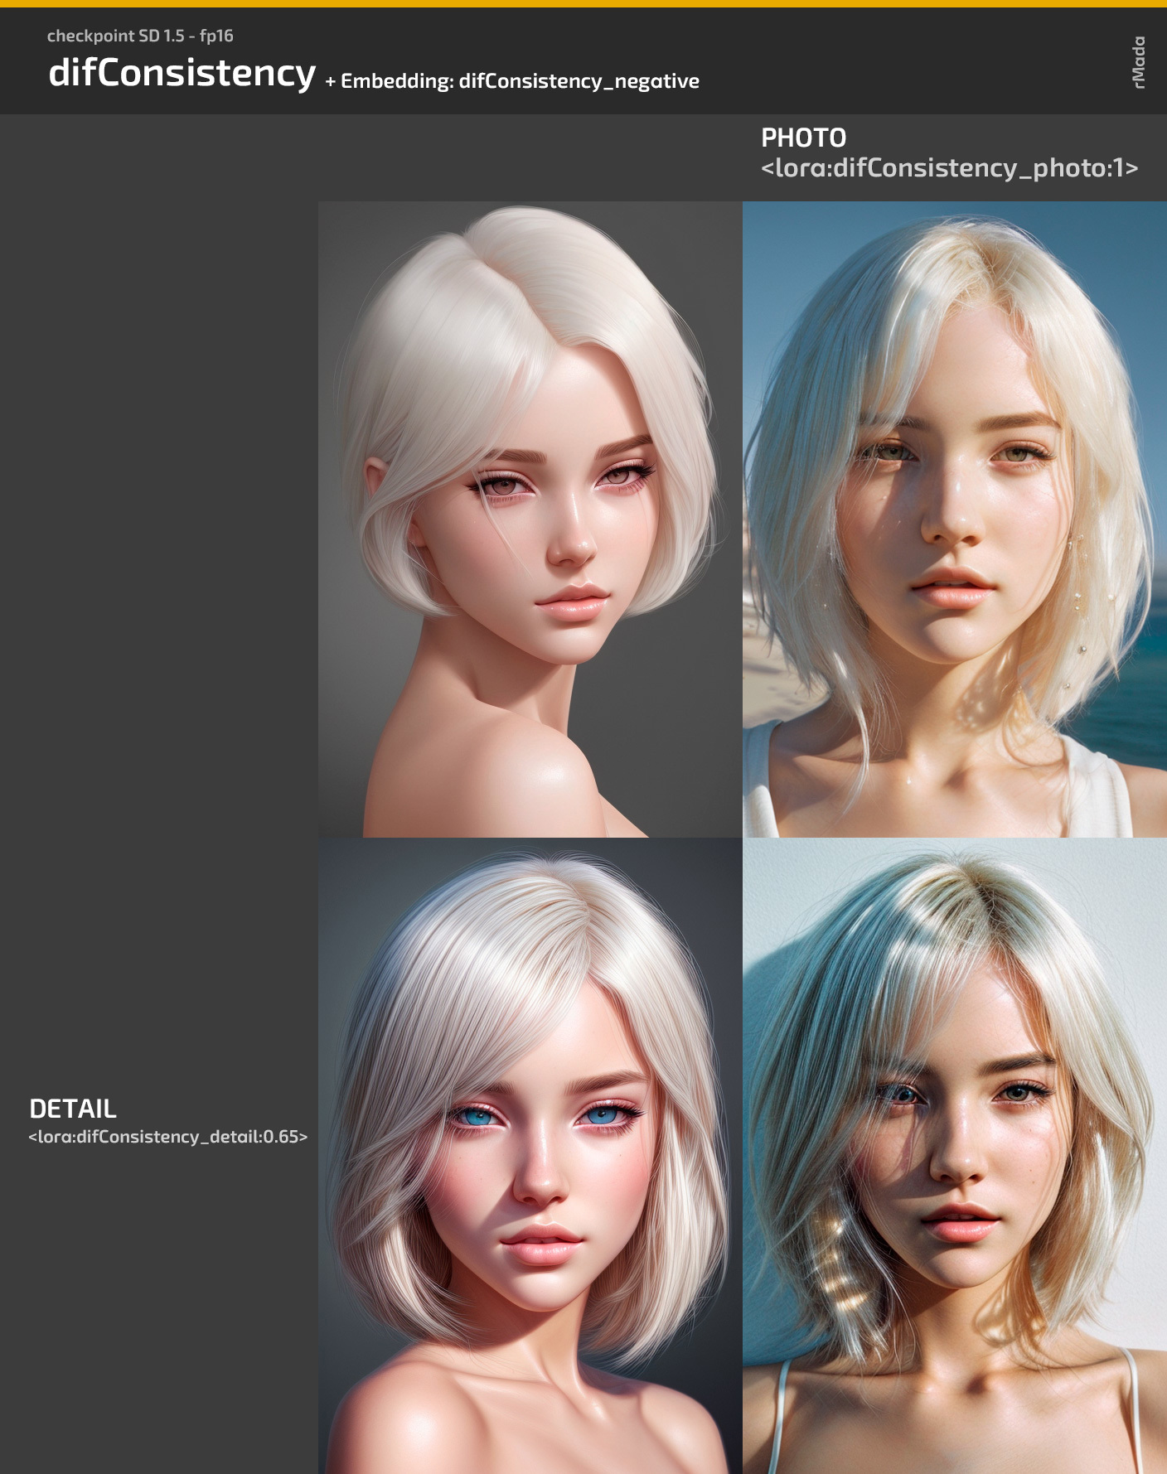Screen dimensions: 1167x1474
Task: Click the exposed ear in the base render
Action: pos(375,481)
